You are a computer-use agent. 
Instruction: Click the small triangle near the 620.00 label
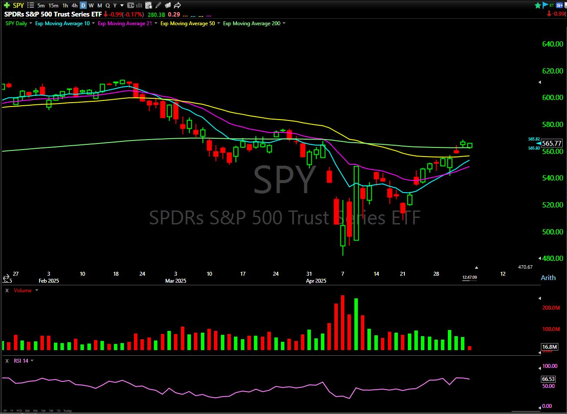(x=540, y=82)
